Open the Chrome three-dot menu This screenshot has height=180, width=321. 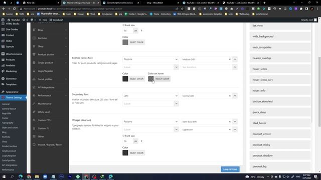click(317, 9)
